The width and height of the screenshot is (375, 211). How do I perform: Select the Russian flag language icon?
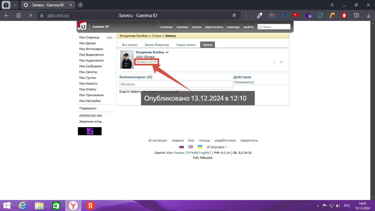(x=181, y=147)
